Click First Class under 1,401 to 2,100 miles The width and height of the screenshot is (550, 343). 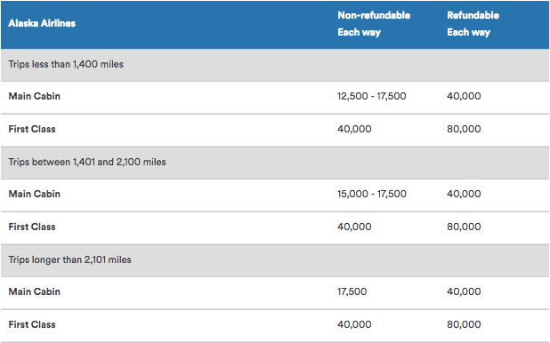click(x=32, y=227)
